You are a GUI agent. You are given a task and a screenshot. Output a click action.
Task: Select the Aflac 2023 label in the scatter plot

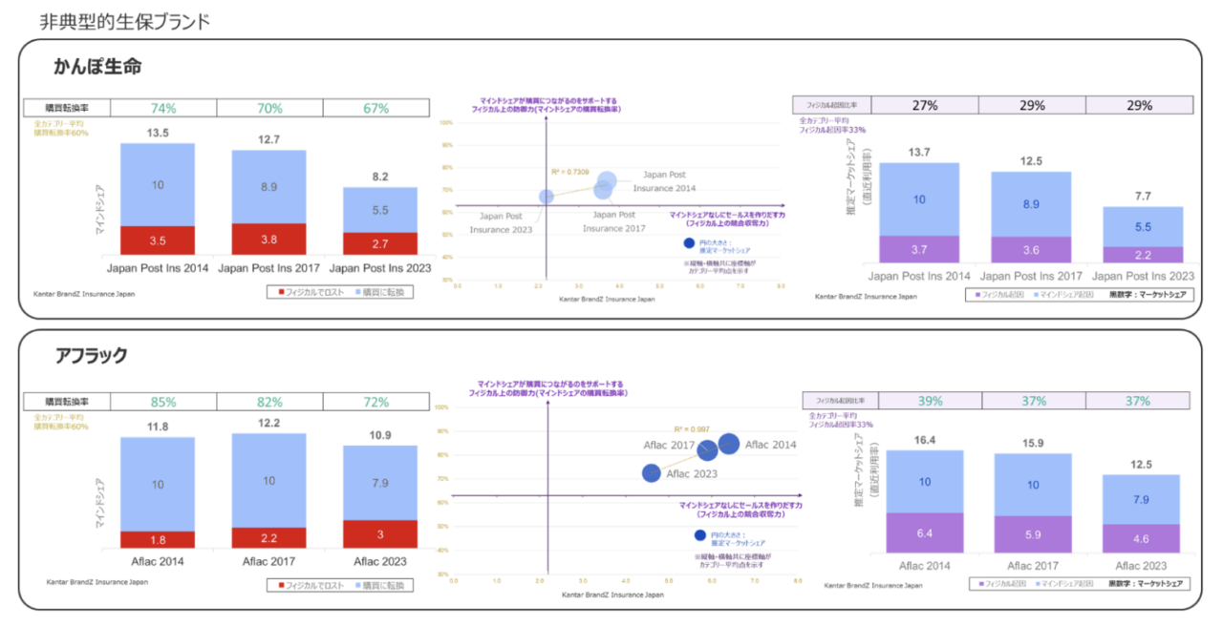click(x=694, y=473)
